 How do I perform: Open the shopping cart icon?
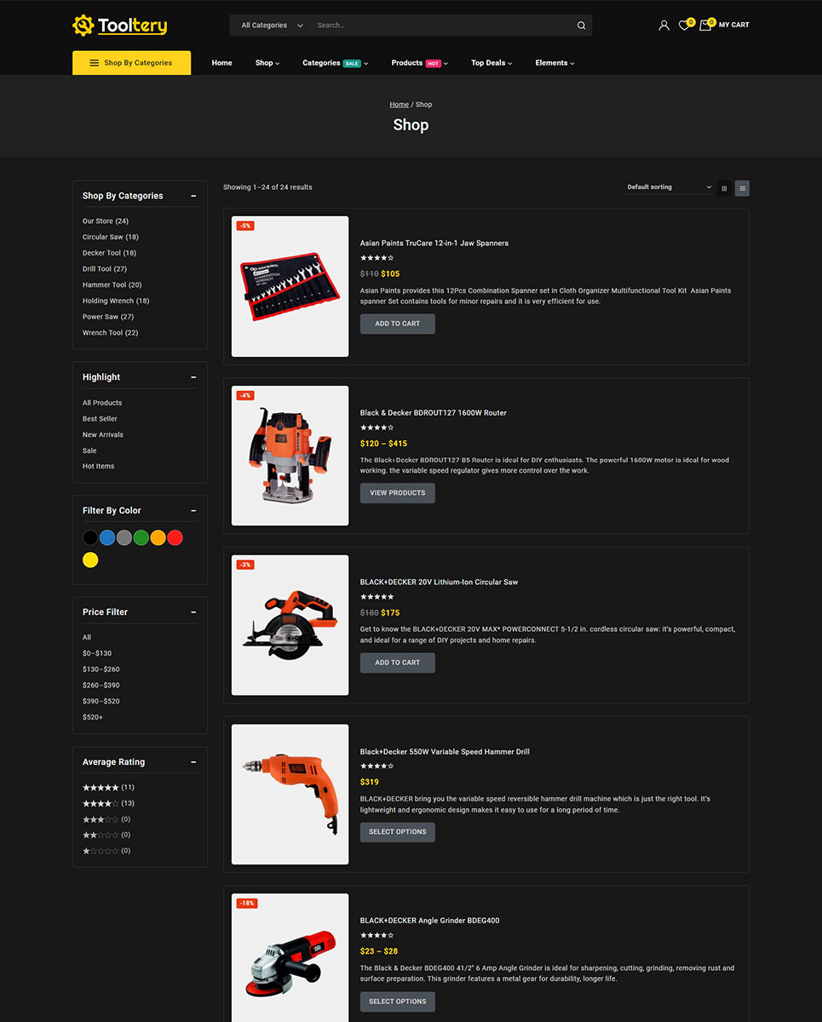click(x=705, y=26)
